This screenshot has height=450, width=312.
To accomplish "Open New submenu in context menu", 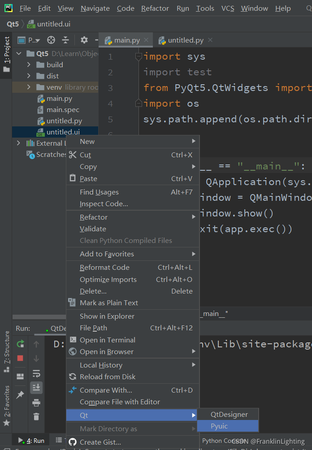I will click(133, 142).
